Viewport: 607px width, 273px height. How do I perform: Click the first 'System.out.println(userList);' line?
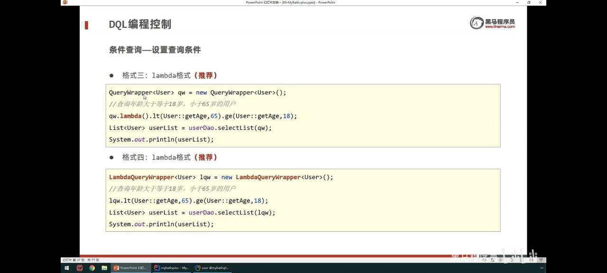click(161, 139)
